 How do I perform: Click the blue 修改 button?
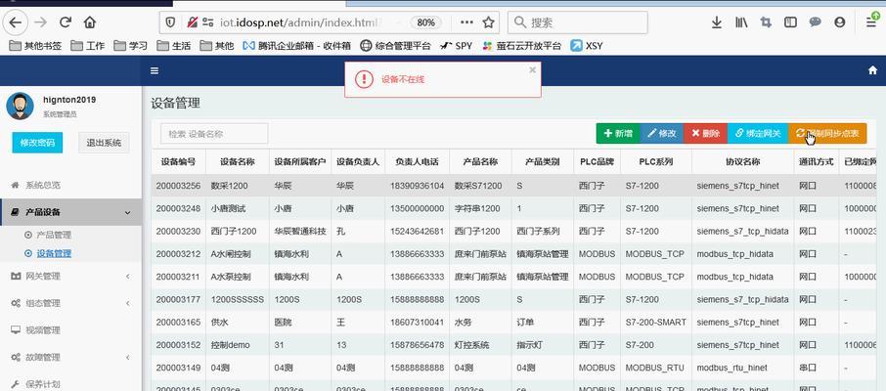(662, 133)
